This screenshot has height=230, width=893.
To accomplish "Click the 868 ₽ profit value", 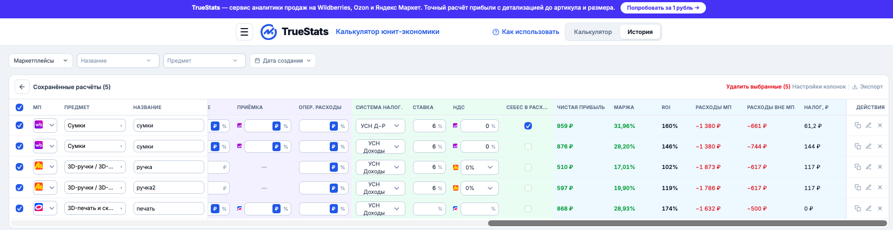I will click(x=565, y=208).
